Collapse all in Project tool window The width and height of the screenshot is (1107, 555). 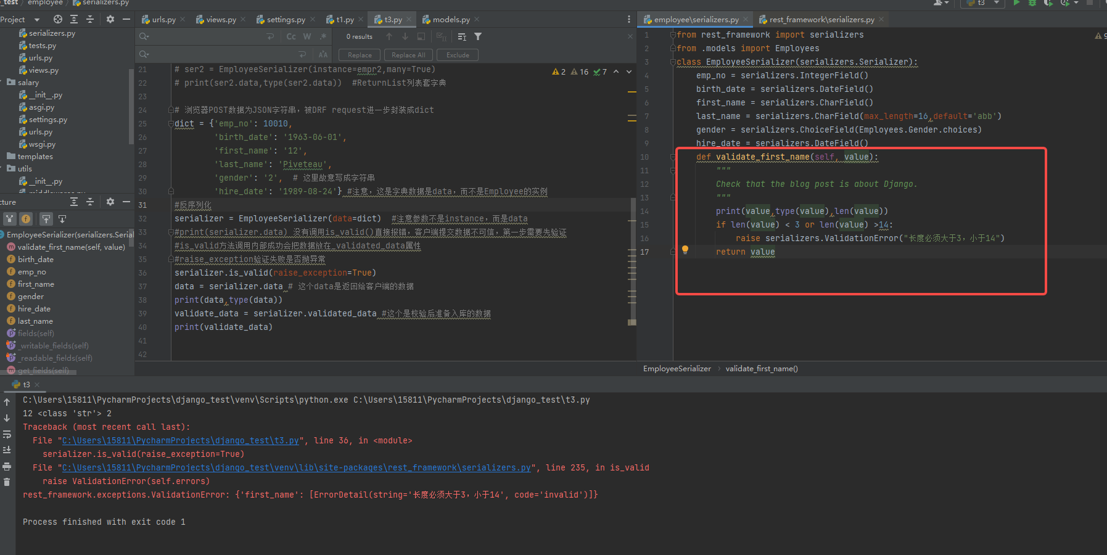(x=90, y=19)
